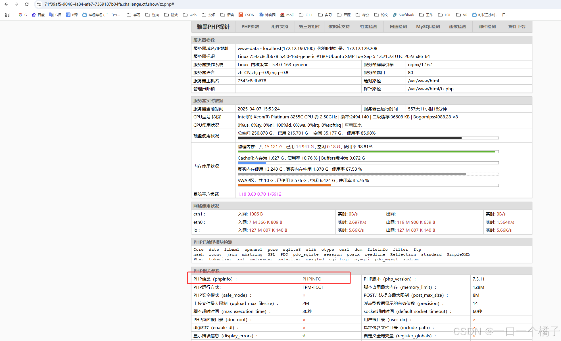The image size is (561, 341).
Task: Open the CSDN bookmark
Action: coord(246,15)
